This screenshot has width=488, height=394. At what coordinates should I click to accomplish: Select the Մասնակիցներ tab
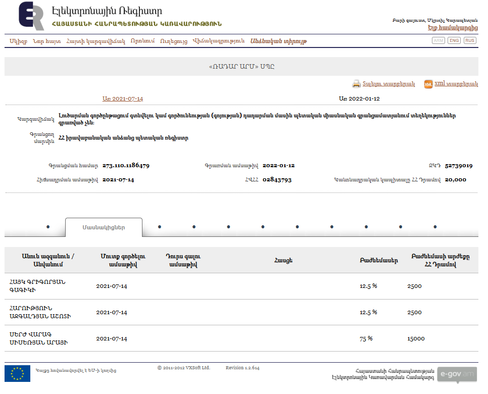click(104, 227)
